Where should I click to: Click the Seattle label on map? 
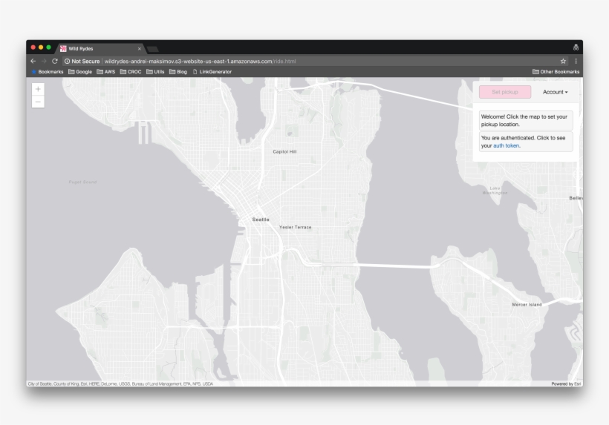pos(261,220)
